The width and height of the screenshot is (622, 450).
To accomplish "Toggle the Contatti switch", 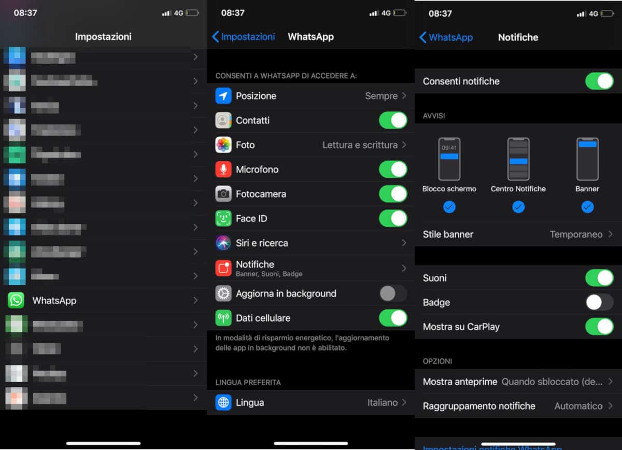I will (393, 120).
